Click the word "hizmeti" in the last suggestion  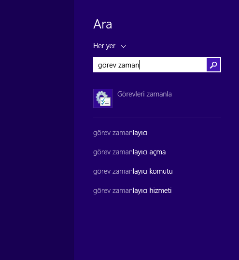(x=160, y=191)
